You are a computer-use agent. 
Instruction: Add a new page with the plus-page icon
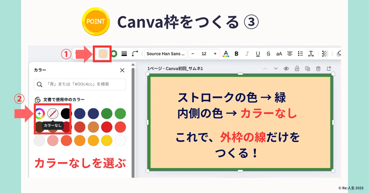tap(329, 68)
